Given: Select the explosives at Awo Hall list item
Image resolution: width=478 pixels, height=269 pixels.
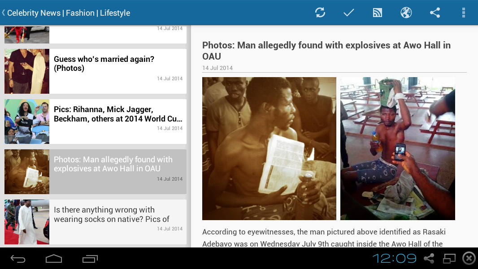Looking at the screenshot, I should (x=96, y=172).
